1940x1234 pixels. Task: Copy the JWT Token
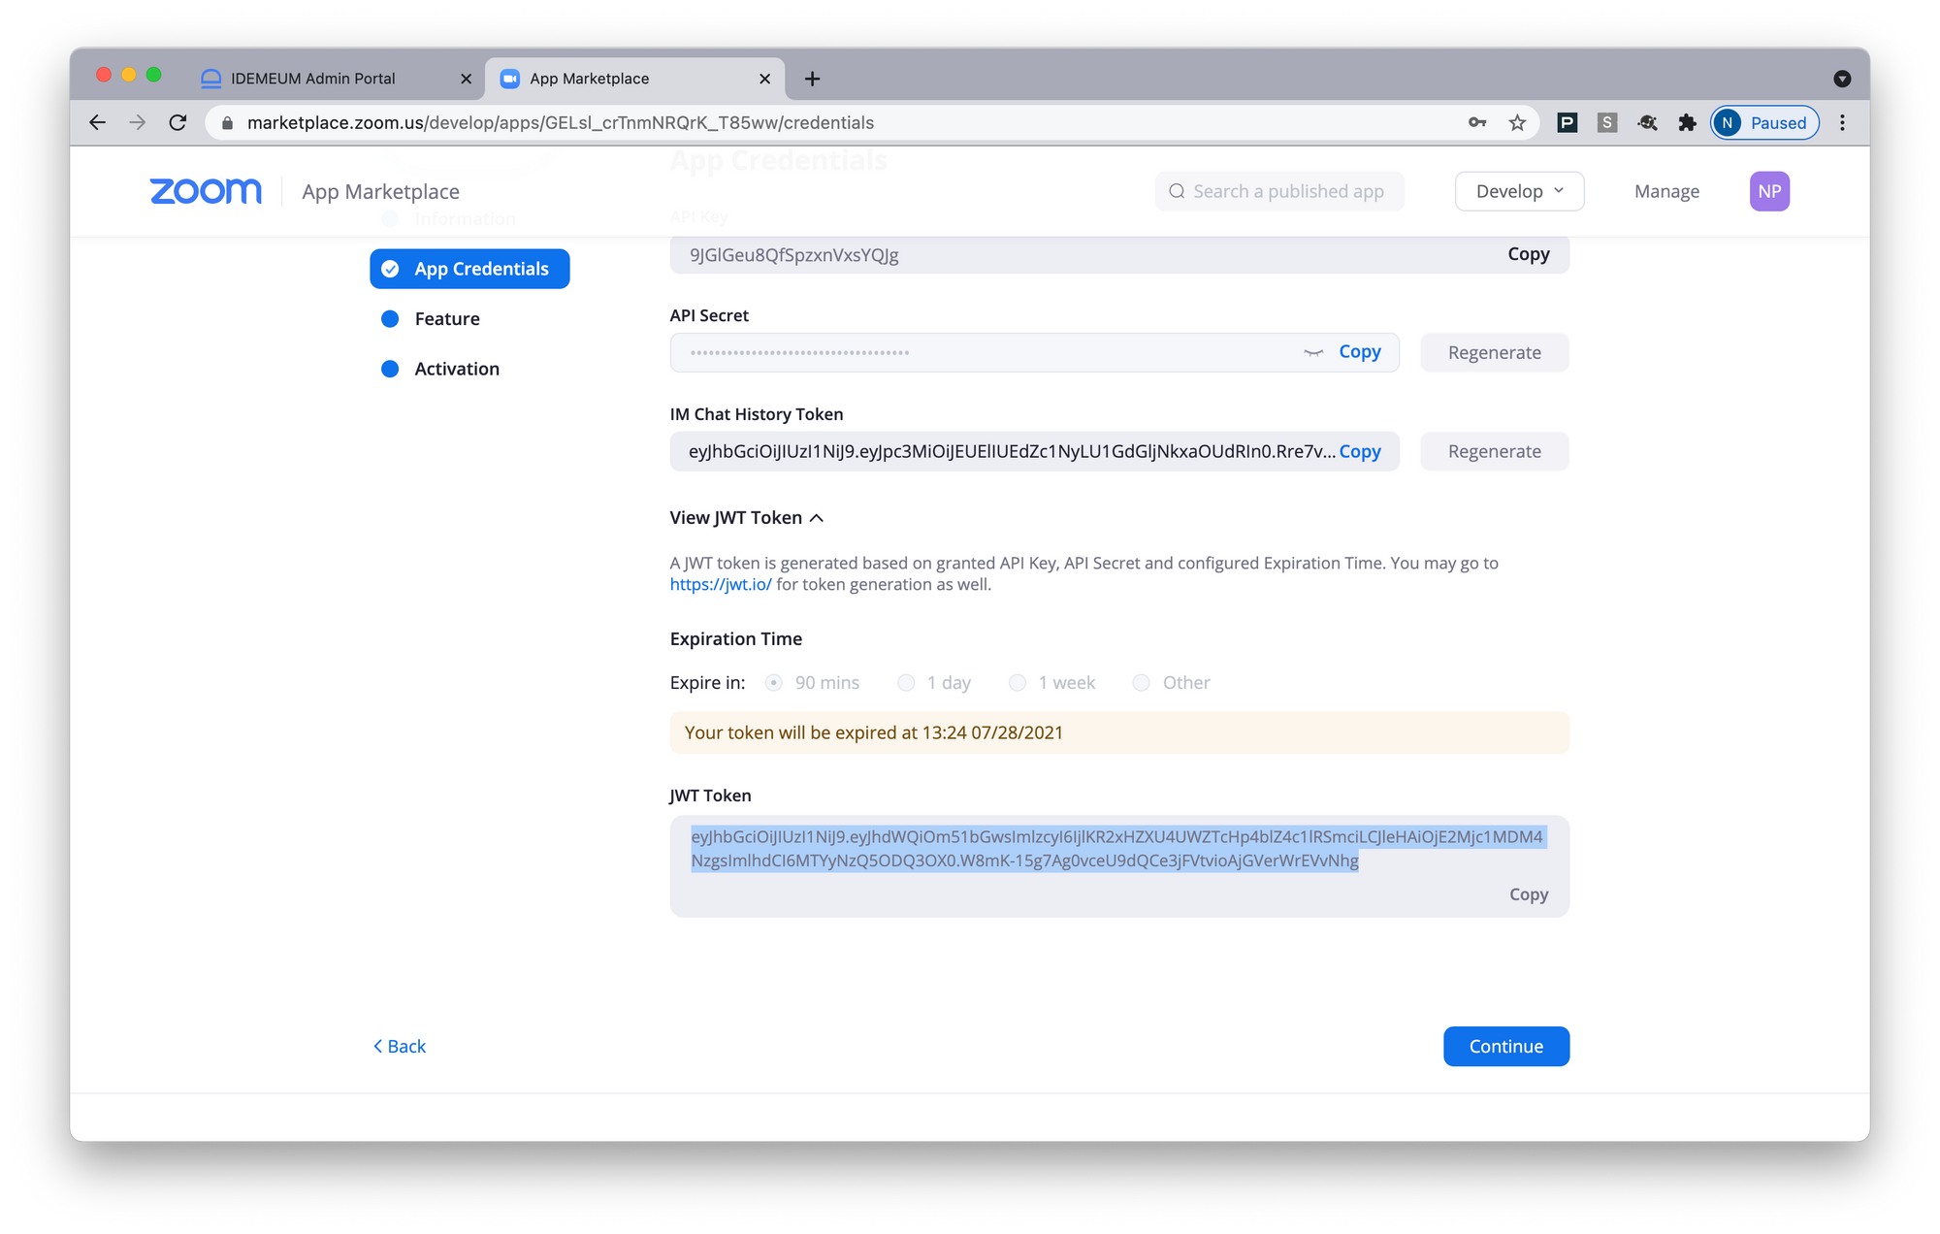(x=1528, y=894)
